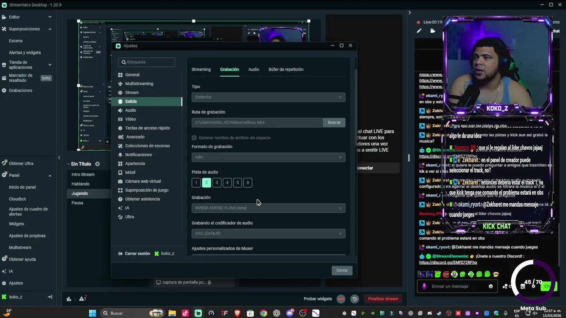Expand Tienda de aplicaciones section
The height and width of the screenshot is (318, 566).
[x=50, y=64]
